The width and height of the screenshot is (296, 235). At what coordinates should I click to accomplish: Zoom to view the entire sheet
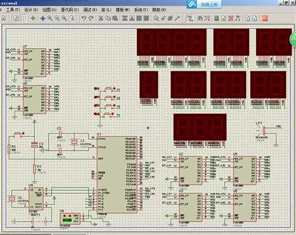pyautogui.click(x=64, y=18)
